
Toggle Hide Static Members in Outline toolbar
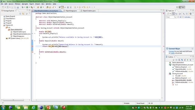(185, 60)
